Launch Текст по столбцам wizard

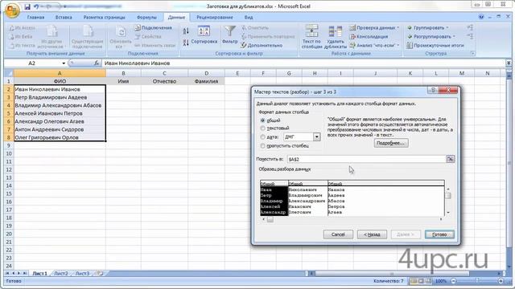coord(311,37)
